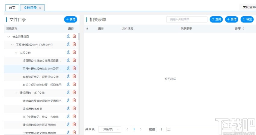256x135 pixels.
Task: Delete 项目建议书批复文件 row
Action: [x=74, y=60]
